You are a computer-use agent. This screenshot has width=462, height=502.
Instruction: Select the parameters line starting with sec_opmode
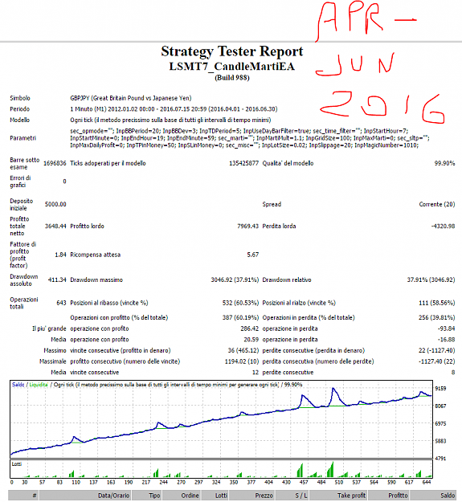[x=239, y=131]
